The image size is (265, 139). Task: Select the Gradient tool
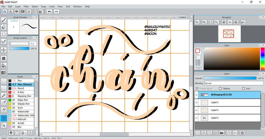click(4, 73)
